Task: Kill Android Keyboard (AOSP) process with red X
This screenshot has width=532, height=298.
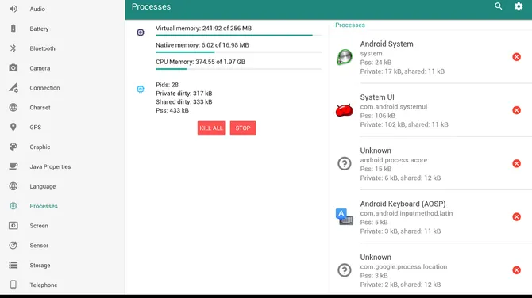Action: (x=516, y=216)
